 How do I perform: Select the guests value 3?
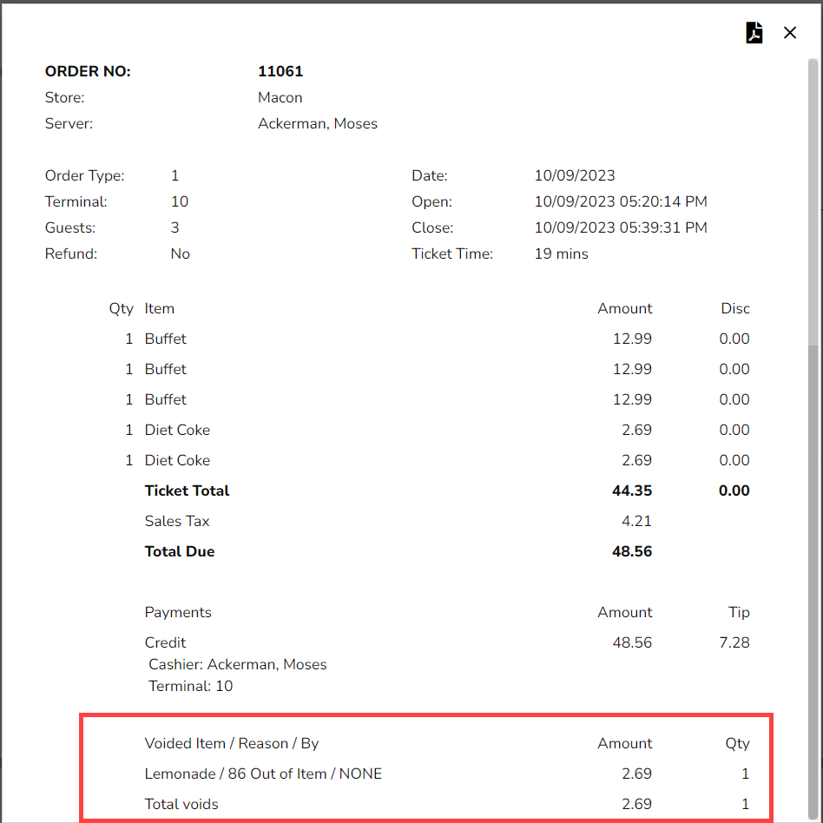[174, 227]
